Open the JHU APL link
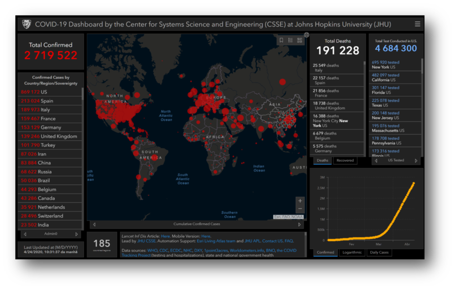 click(x=252, y=241)
